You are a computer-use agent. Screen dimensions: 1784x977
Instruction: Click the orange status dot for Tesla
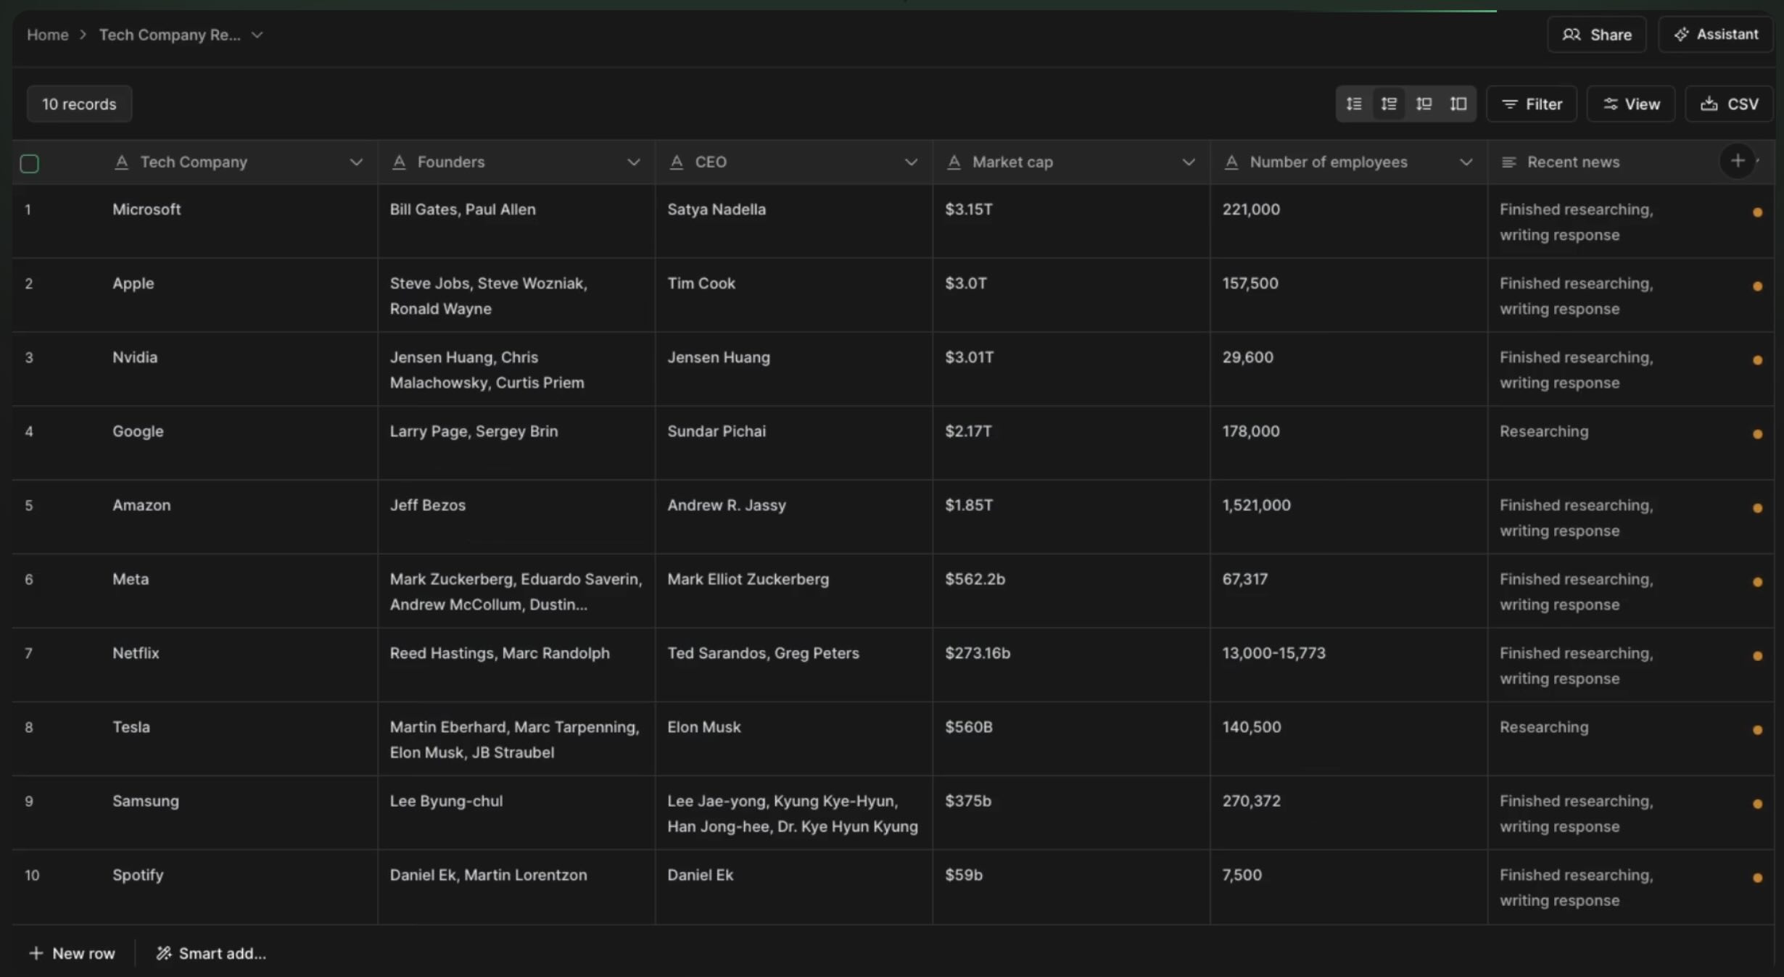click(1757, 730)
